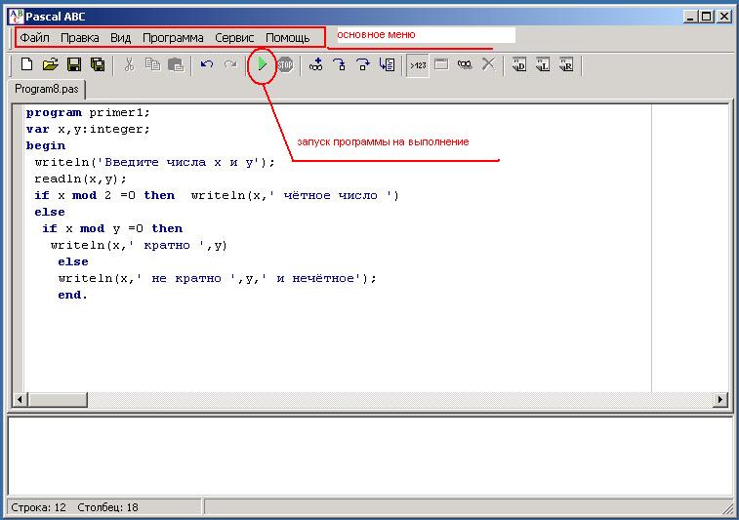Screen dimensions: 739x520
Task: Paste from clipboard with the paste icon
Action: [x=176, y=64]
